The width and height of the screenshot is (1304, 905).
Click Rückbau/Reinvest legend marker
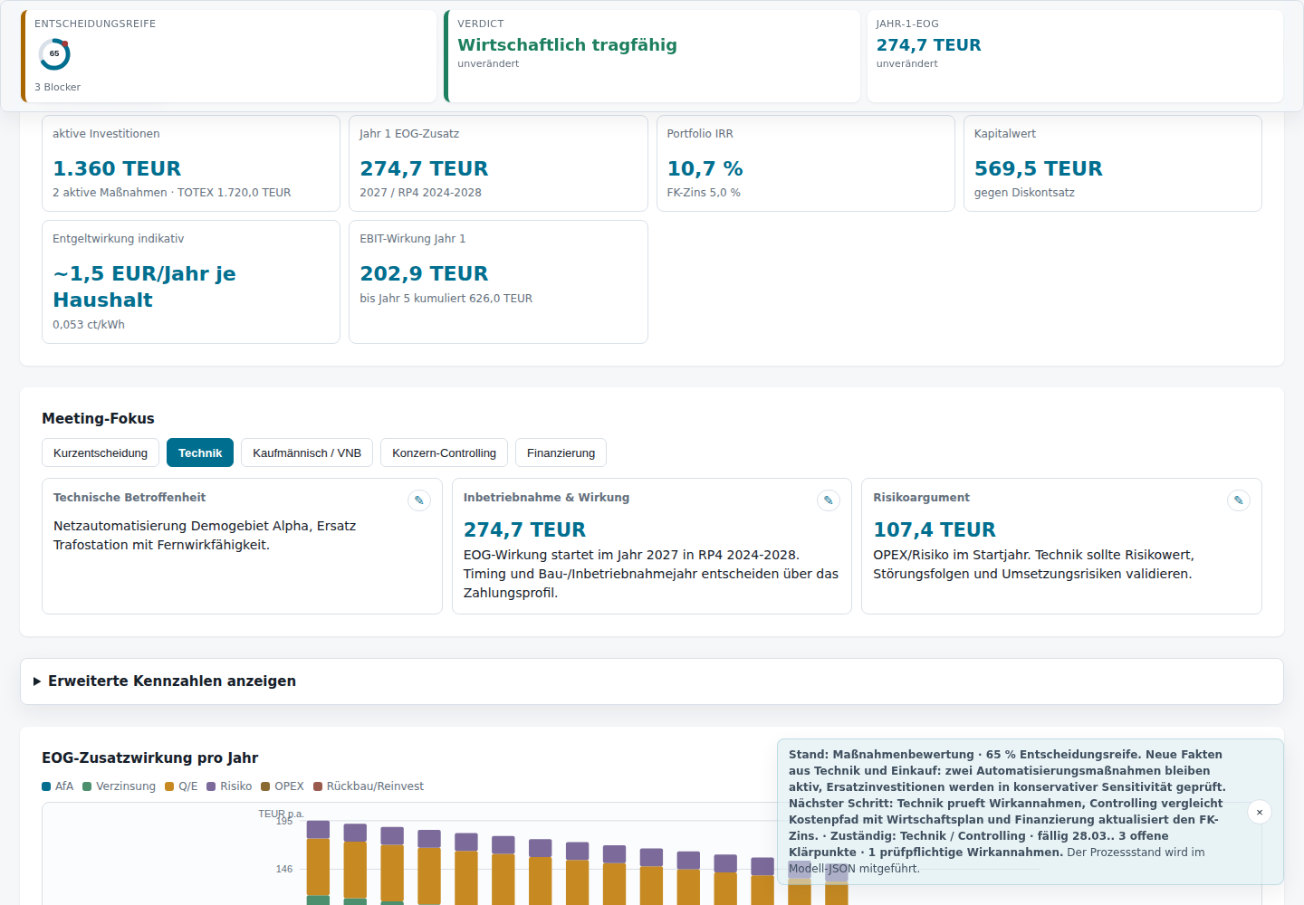click(318, 786)
